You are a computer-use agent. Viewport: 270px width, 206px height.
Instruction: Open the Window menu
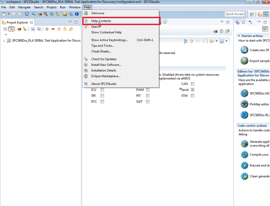[x=75, y=7]
